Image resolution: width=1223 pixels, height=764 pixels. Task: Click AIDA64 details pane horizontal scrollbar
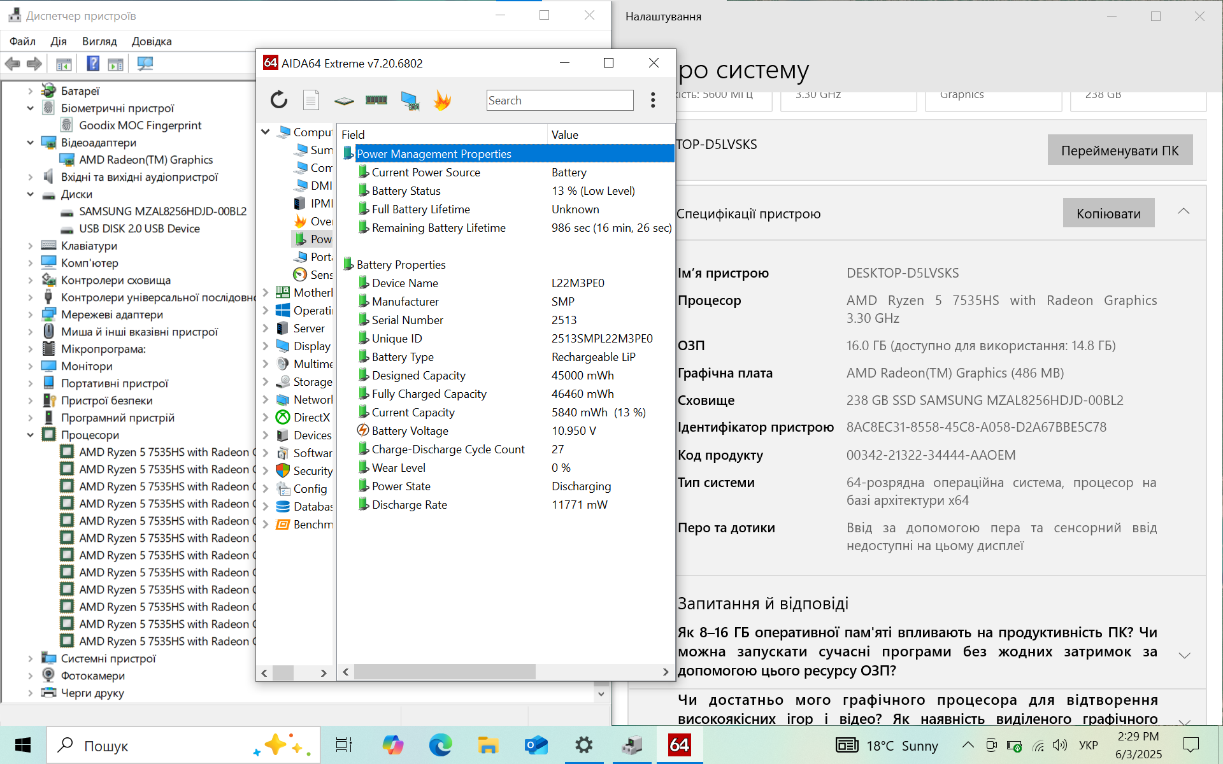(x=445, y=672)
